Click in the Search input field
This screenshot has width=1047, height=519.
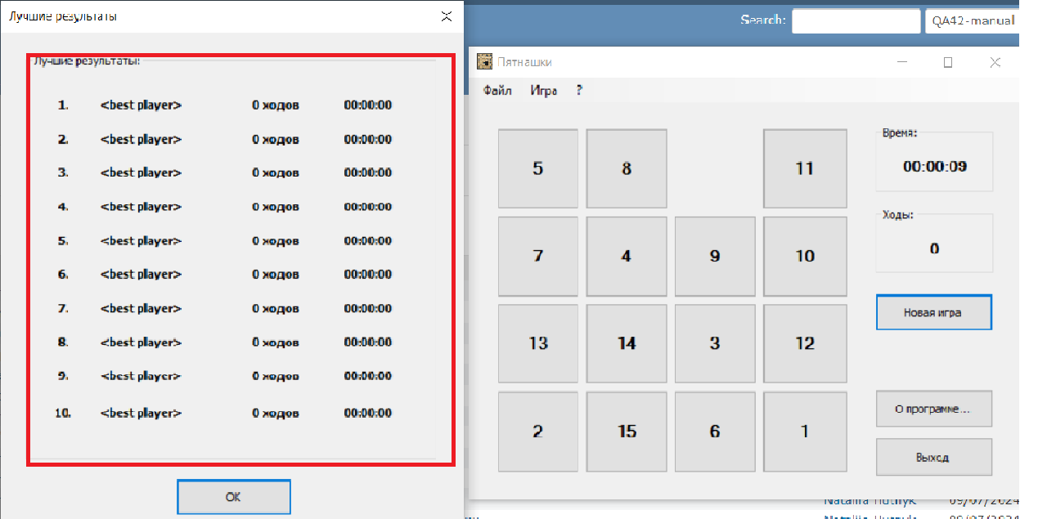856,20
